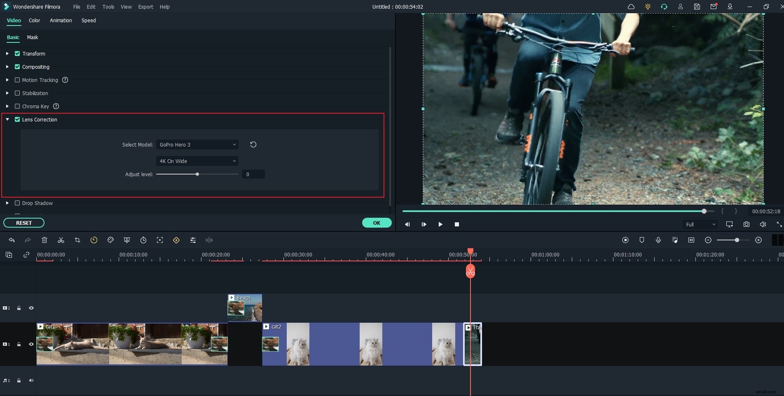The image size is (784, 396).
Task: Click the RESET button
Action: click(23, 223)
